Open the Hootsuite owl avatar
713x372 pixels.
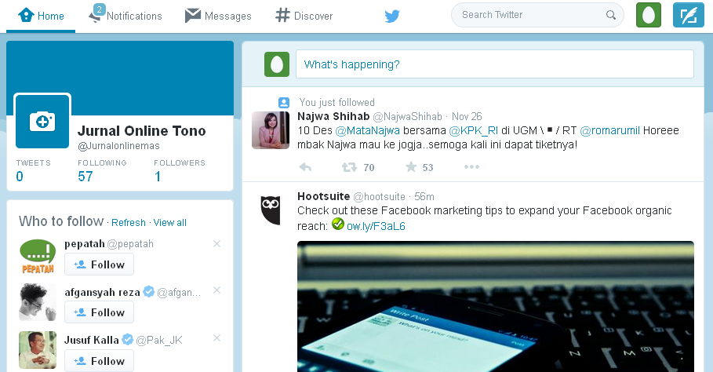(271, 210)
